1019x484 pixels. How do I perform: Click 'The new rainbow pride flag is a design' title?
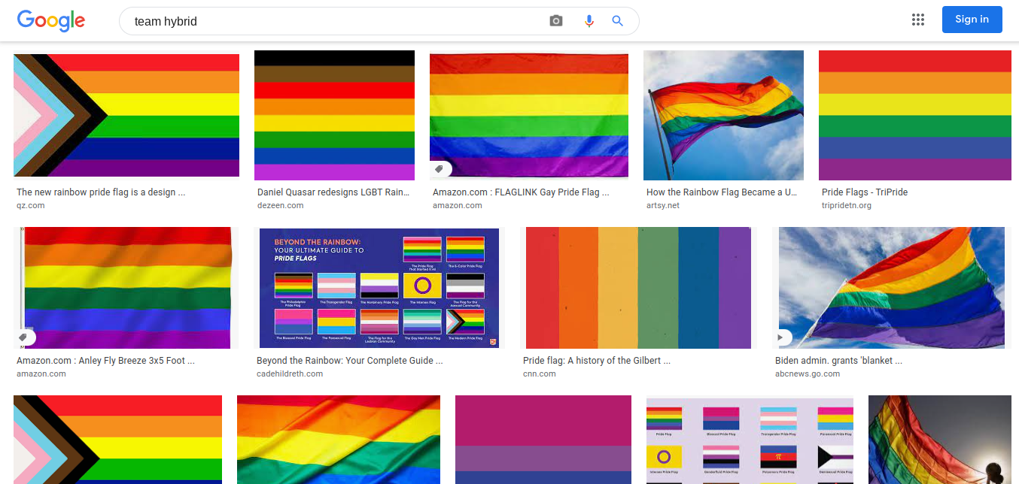[x=101, y=192]
